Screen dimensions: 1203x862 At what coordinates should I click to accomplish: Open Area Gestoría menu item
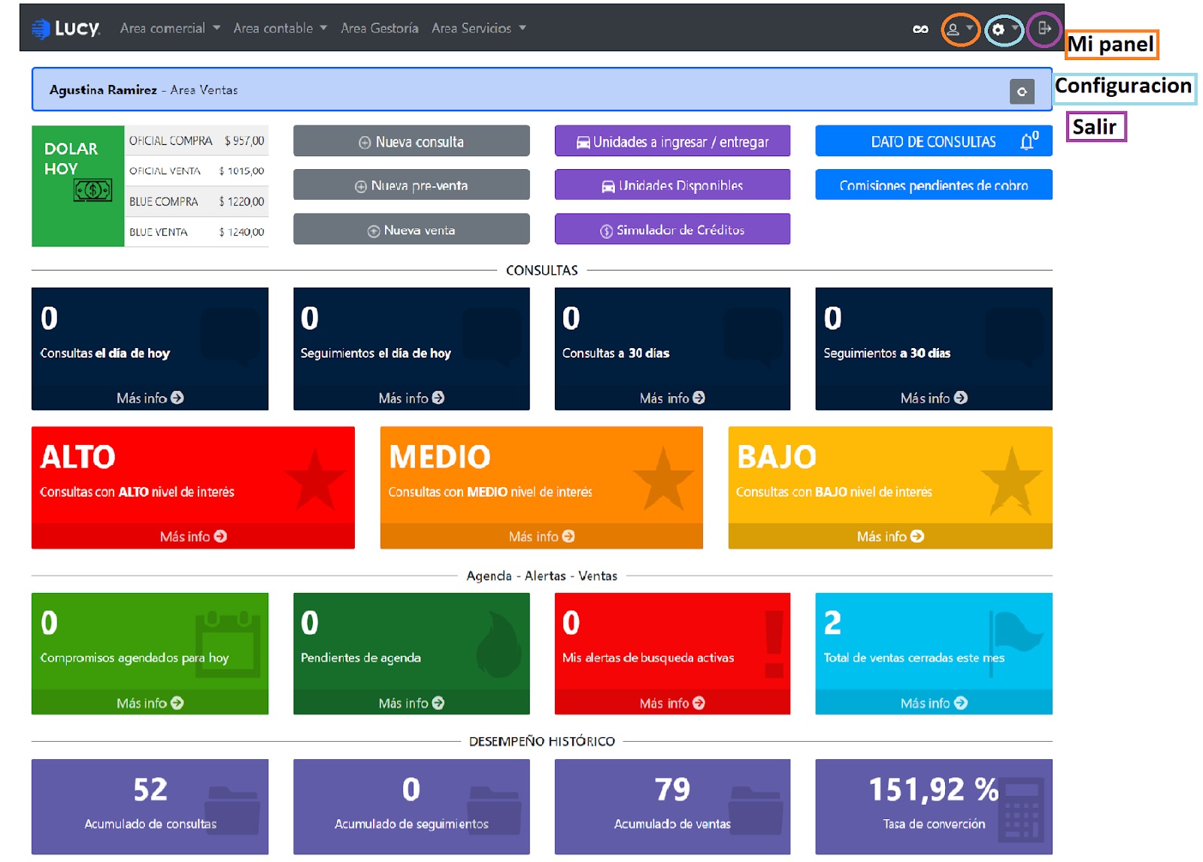coord(380,29)
